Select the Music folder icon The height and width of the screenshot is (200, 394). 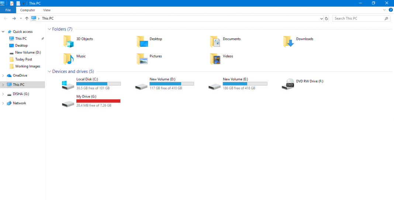click(x=69, y=59)
